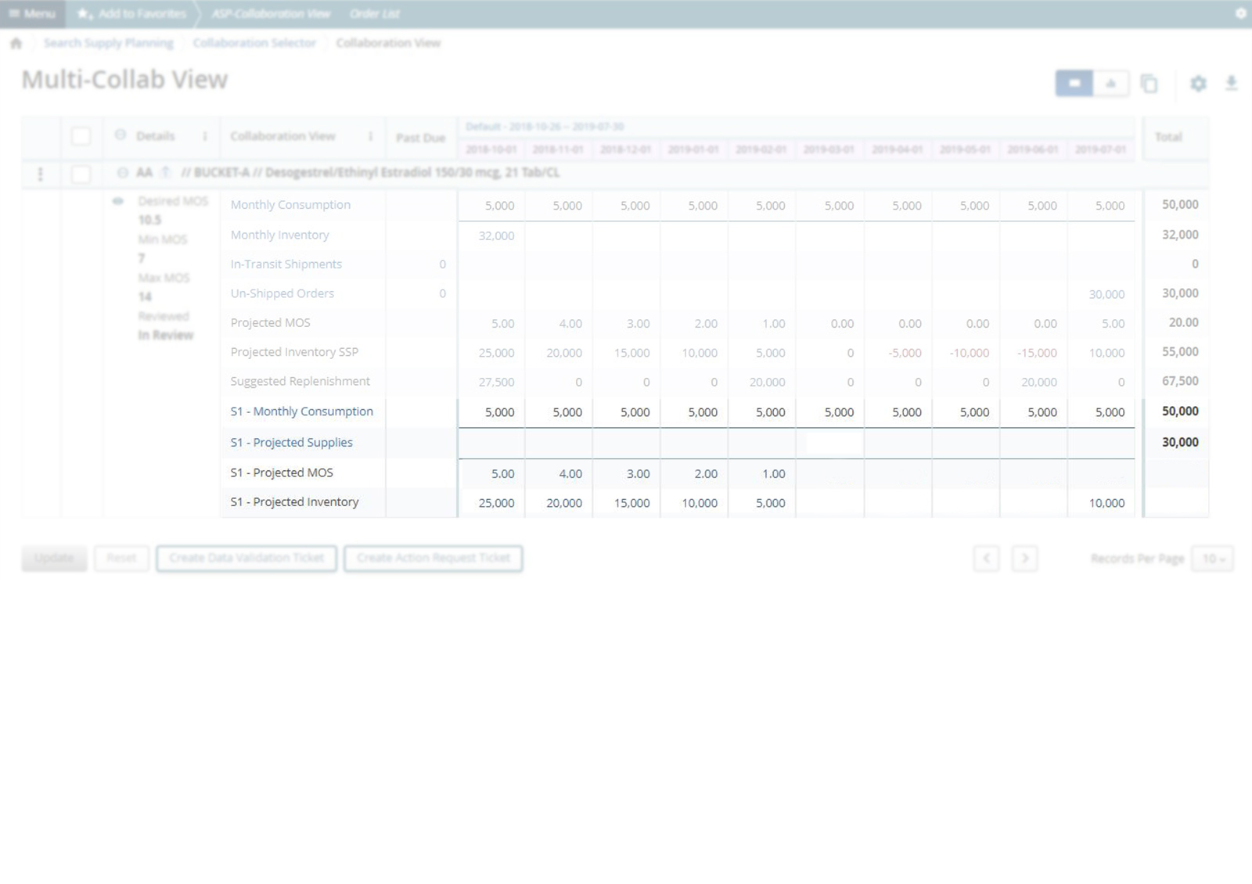Open the Records Per Page dropdown
Screen dimensions: 1252x884
click(x=1212, y=559)
